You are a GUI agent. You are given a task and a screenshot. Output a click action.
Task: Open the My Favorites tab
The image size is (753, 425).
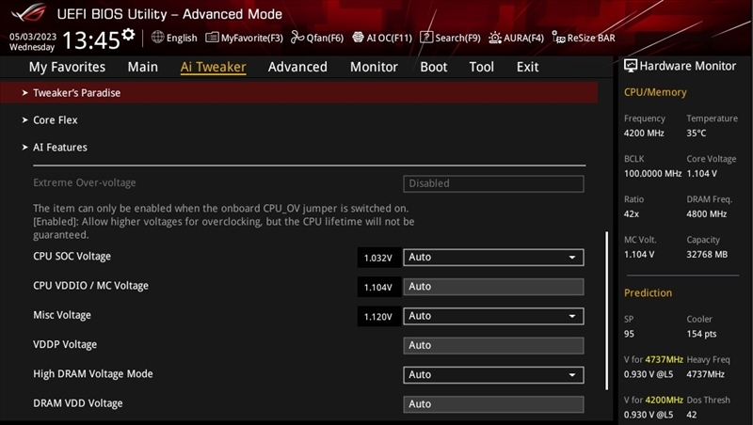click(x=67, y=67)
